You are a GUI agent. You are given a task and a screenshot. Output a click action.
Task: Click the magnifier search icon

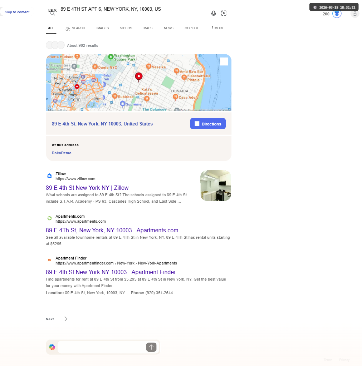coord(52,13)
